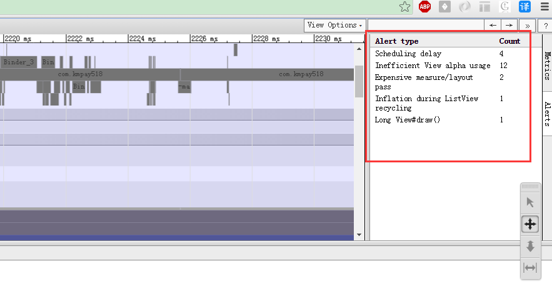The height and width of the screenshot is (306, 552).
Task: Click the 2224 ms ruler mark
Action: point(143,39)
